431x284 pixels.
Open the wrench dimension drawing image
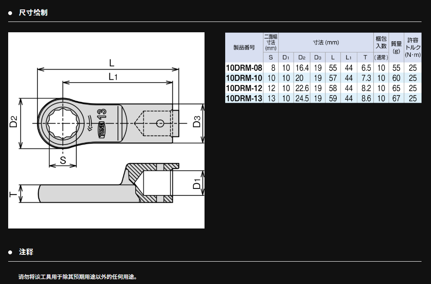click(106, 130)
